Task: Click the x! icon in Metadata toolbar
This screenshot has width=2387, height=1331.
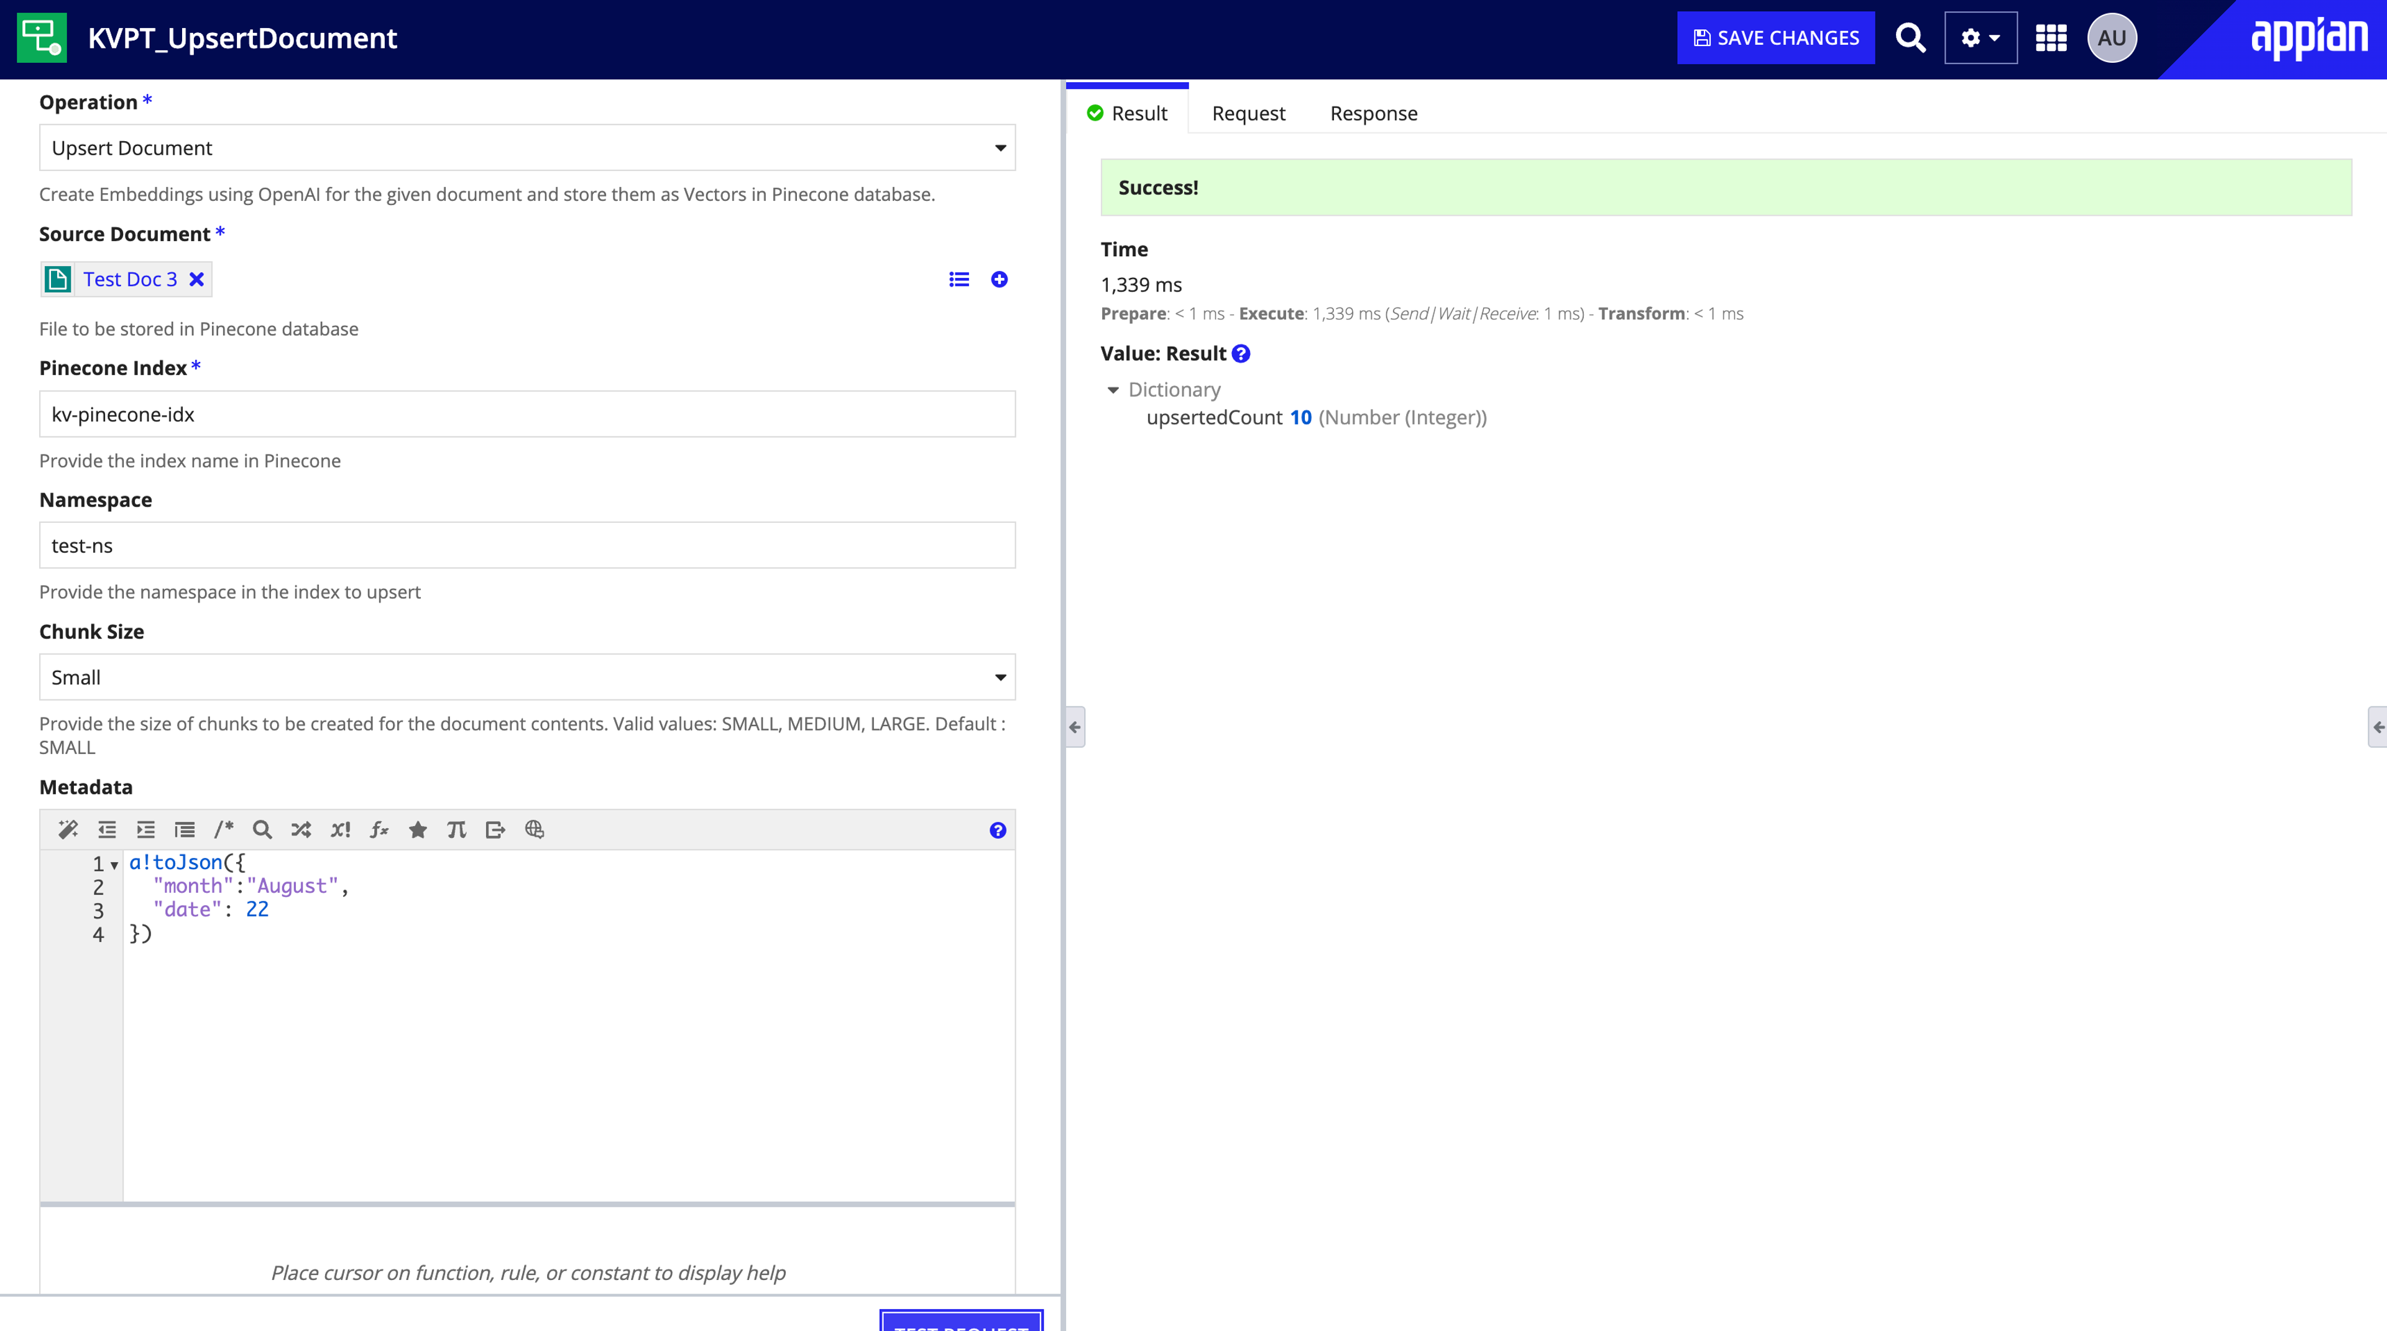Action: tap(340, 829)
